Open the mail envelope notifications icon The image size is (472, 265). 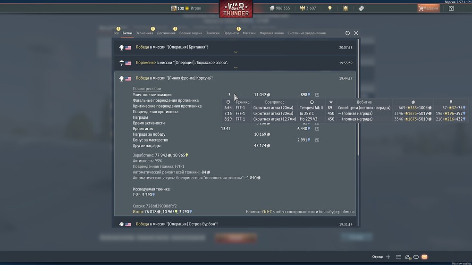(424, 257)
